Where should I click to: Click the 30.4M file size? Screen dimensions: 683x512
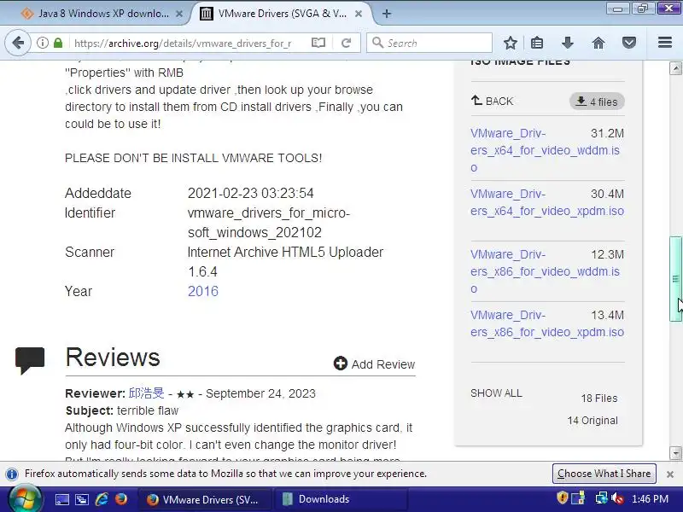607,194
